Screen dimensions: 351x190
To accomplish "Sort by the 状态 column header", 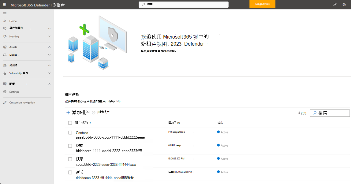I will point(220,123).
